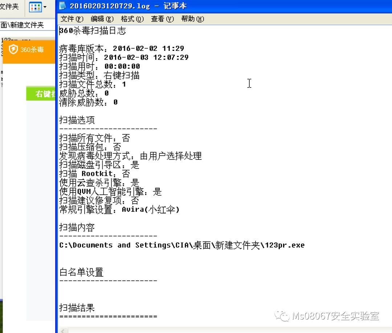Click the 360杀毒 shield logo
Screen dimensions: 392x333
pos(13,49)
